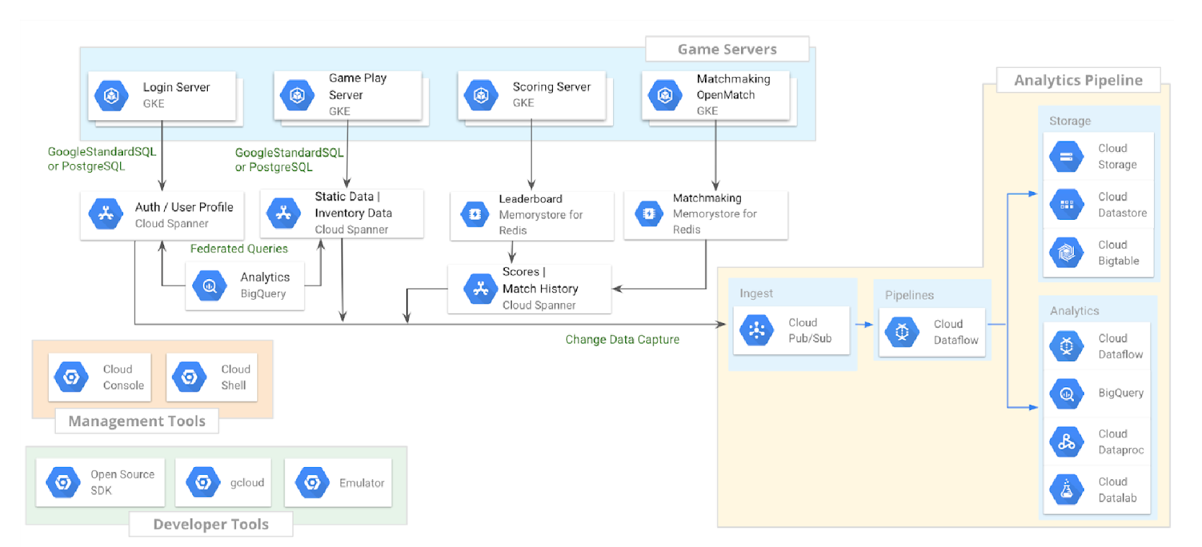Click the Pipelines section heading
The image size is (1202, 547).
(909, 295)
